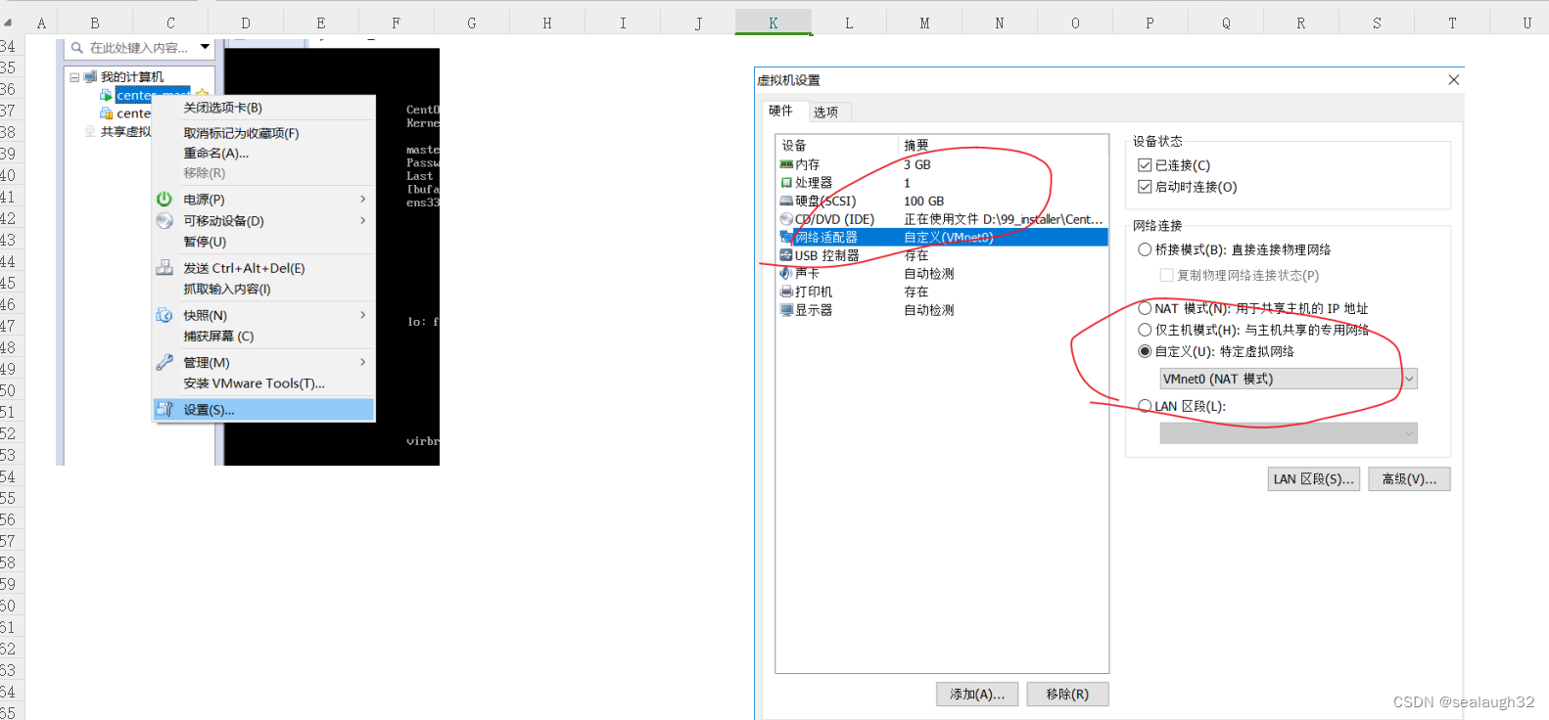The width and height of the screenshot is (1549, 720).
Task: Click the 共享虚拟 shared VMs icon
Action: tap(91, 131)
